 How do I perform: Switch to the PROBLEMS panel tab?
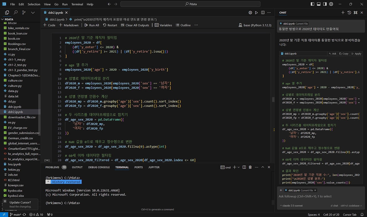52,167
